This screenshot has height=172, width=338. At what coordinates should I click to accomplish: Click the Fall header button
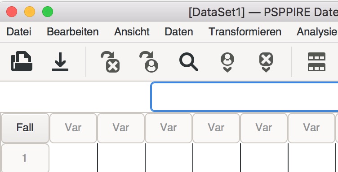tap(25, 128)
